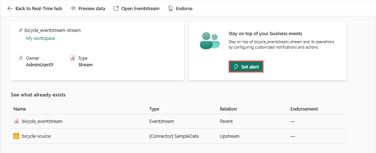Click the Endorsement column header
Image resolution: width=376 pixels, height=153 pixels.
(x=304, y=109)
